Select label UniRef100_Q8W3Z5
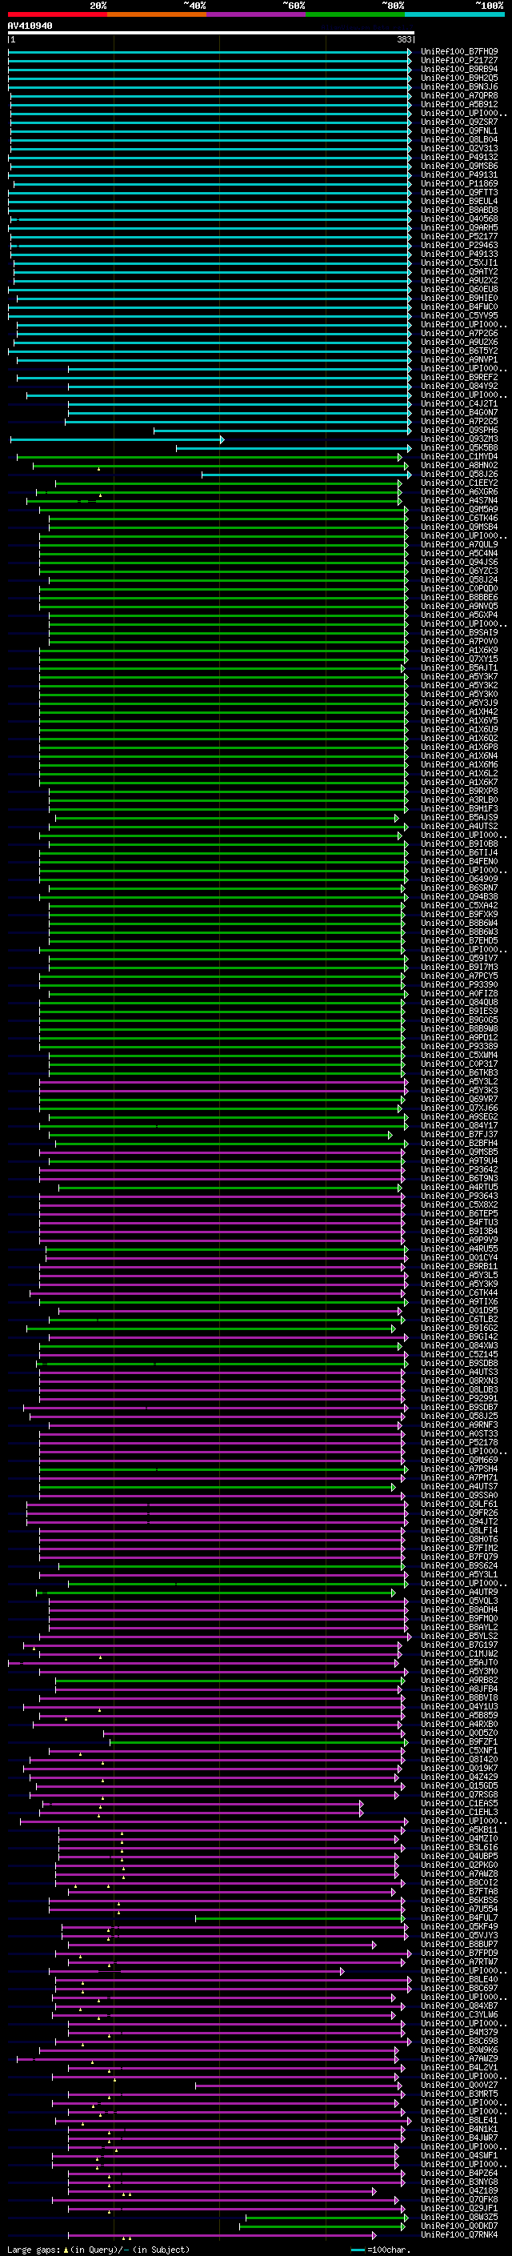Image resolution: width=512 pixels, height=2256 pixels. [458, 2218]
